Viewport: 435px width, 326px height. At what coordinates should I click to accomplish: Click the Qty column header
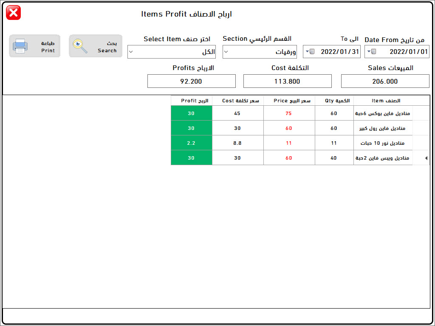[334, 101]
